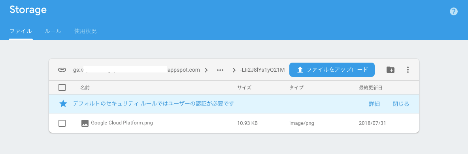Viewport: 468px width, 154px height.
Task: Switch to the 使用状況 tab
Action: coord(85,31)
